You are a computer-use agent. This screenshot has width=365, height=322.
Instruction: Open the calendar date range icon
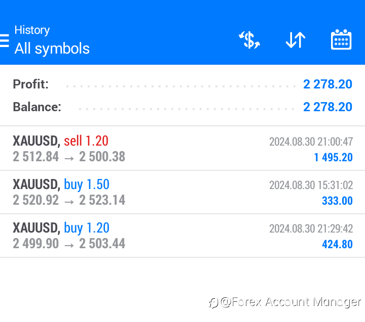click(x=341, y=40)
